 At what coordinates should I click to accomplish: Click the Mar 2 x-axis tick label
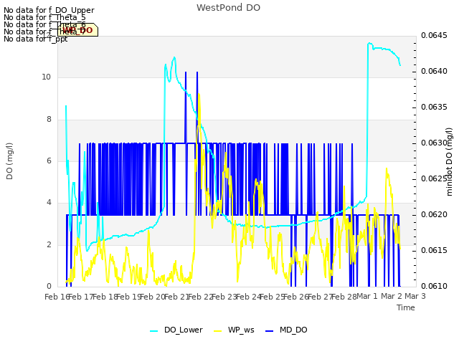tap(392, 296)
